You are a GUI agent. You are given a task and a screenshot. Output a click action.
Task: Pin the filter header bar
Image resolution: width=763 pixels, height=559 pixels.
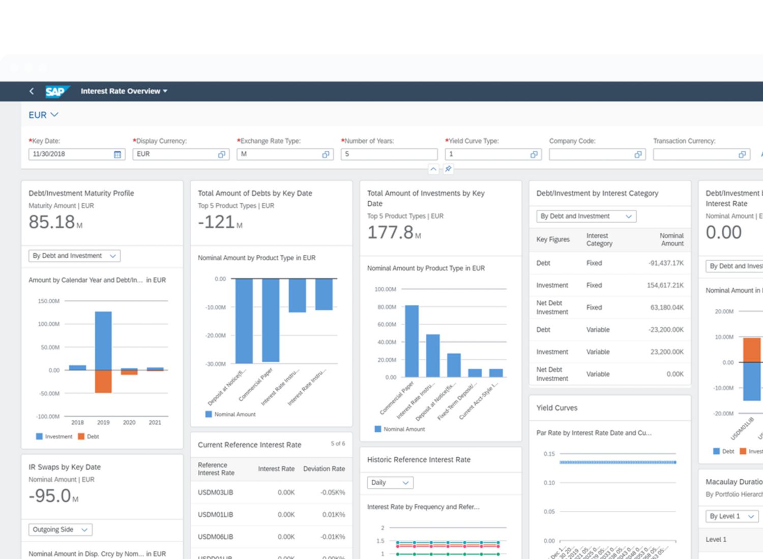click(448, 169)
